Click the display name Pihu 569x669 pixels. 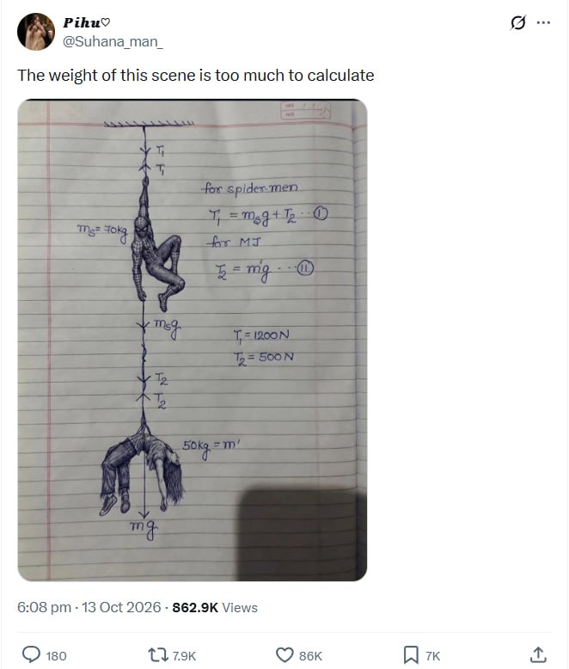(x=82, y=22)
